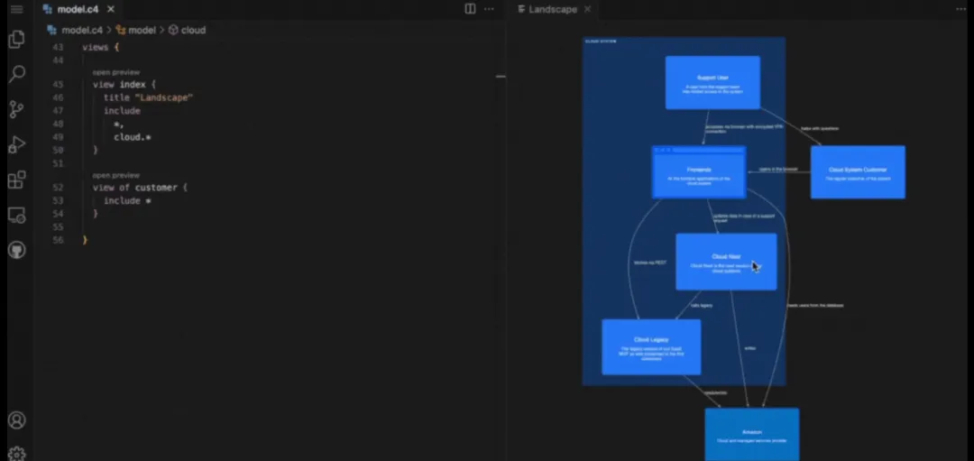The width and height of the screenshot is (974, 461).
Task: Click the 'writes' edge label
Action: (x=749, y=348)
